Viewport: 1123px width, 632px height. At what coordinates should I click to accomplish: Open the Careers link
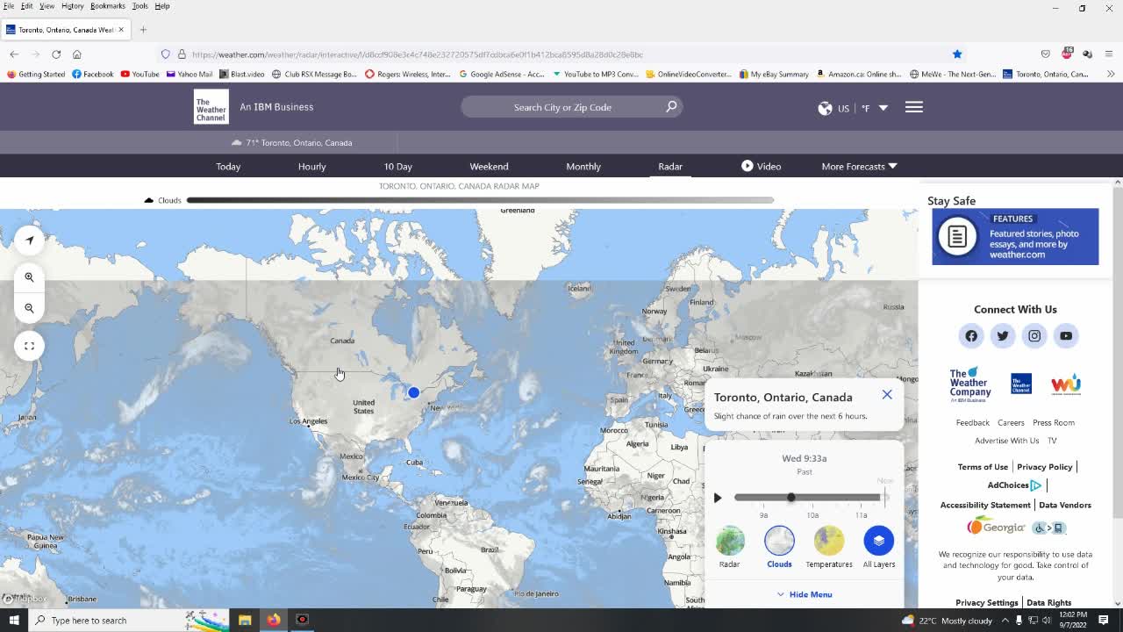click(1011, 422)
